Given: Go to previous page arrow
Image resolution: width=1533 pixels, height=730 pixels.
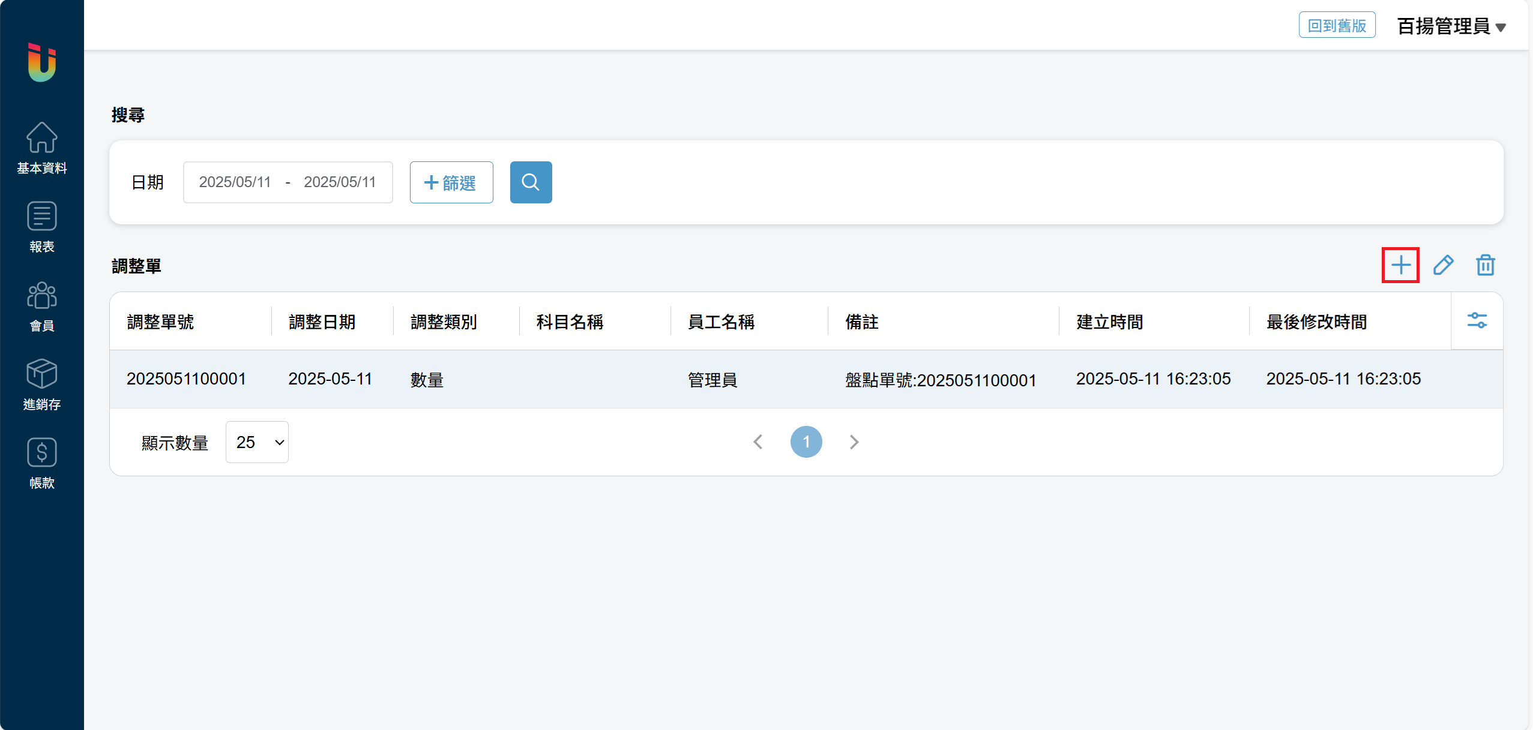Looking at the screenshot, I should coord(758,442).
